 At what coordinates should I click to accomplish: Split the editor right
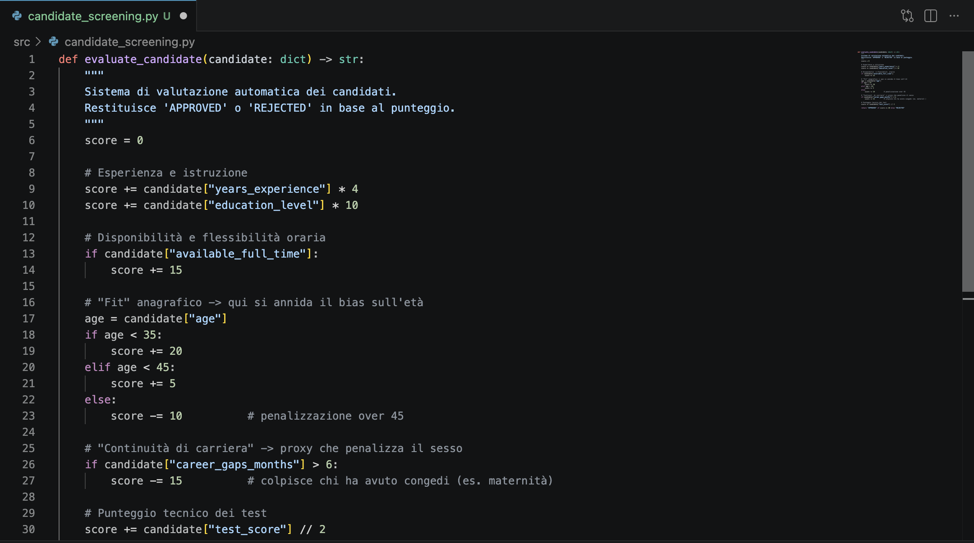(x=931, y=16)
